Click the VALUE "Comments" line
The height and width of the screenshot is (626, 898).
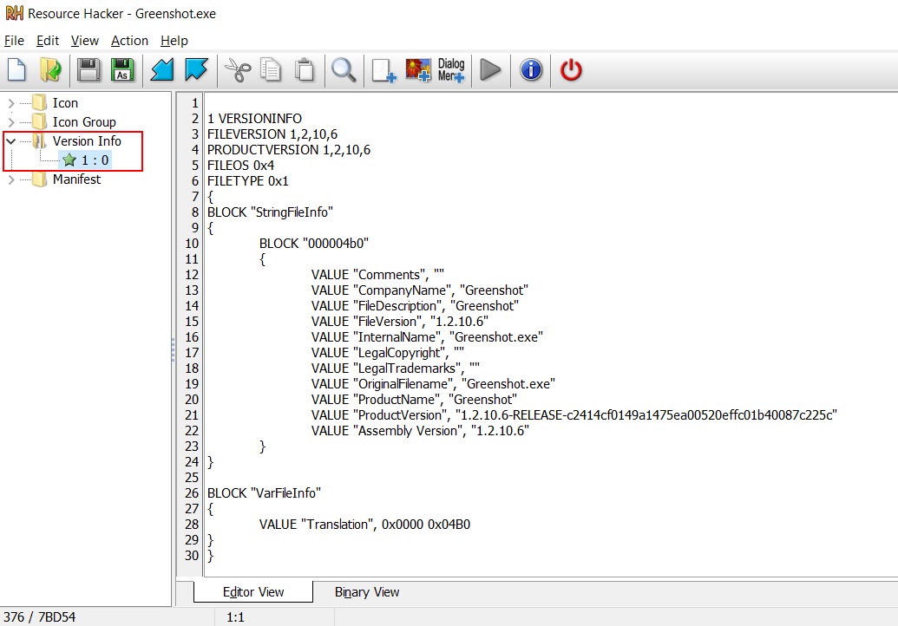(378, 275)
